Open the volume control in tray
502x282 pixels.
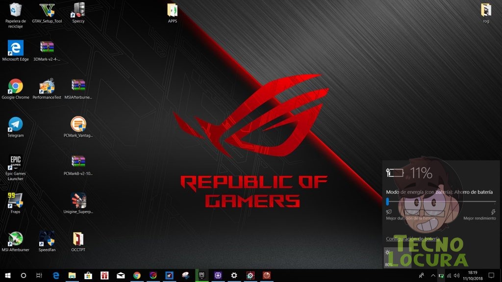[456, 275]
